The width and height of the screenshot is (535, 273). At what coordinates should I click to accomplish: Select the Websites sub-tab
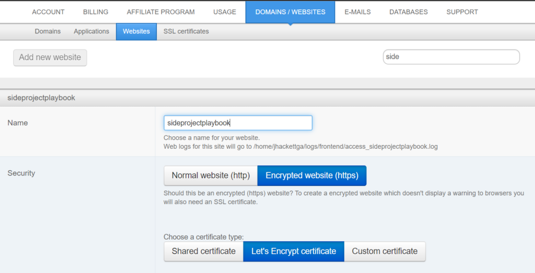tap(136, 31)
